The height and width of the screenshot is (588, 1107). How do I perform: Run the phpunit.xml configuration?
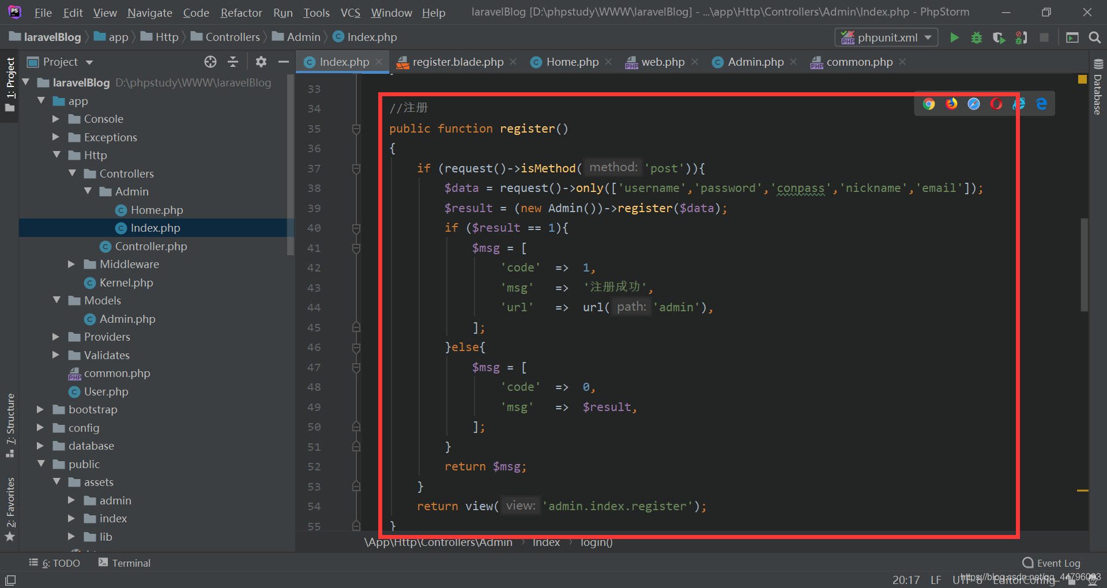pos(954,37)
